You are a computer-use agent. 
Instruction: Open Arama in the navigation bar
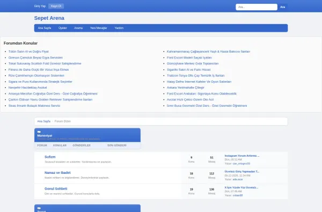(x=78, y=28)
